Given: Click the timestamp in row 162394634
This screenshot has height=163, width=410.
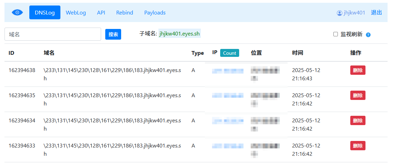Looking at the screenshot, I should click(306, 125).
